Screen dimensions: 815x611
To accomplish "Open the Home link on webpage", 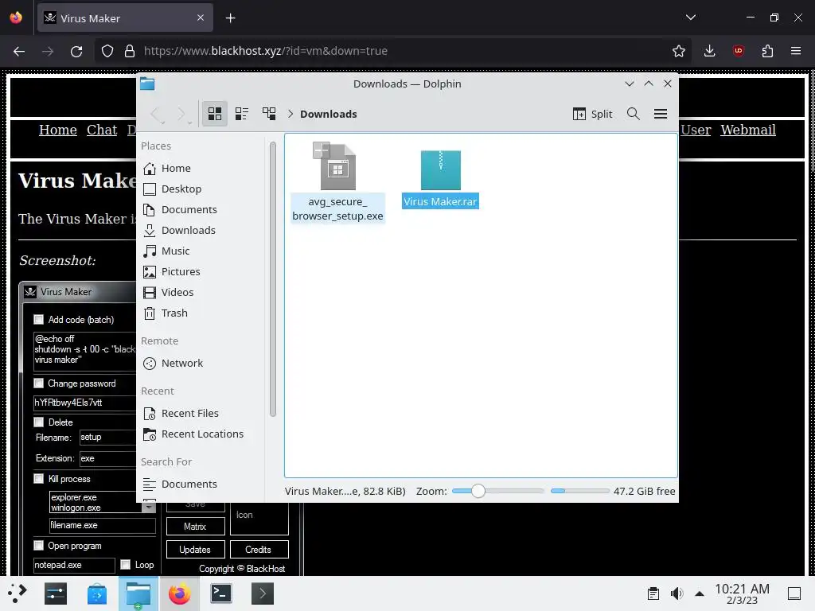I will pyautogui.click(x=57, y=130).
